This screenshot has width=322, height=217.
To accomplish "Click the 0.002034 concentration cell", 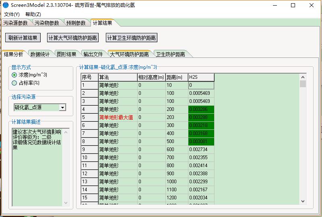I will [x=201, y=198].
